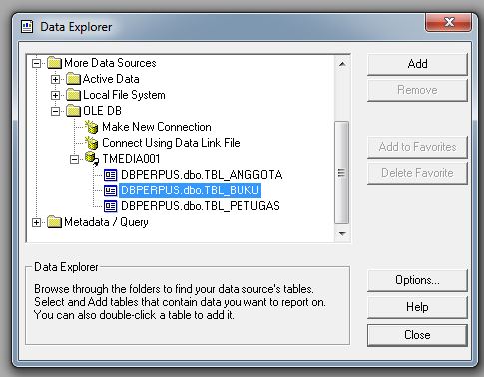The image size is (484, 377).
Task: Select Make New Connection
Action: pos(157,127)
